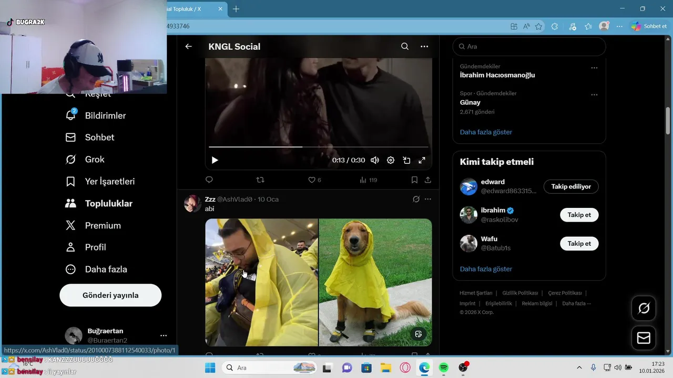Show more trends via Daha fazla göster

point(486,132)
